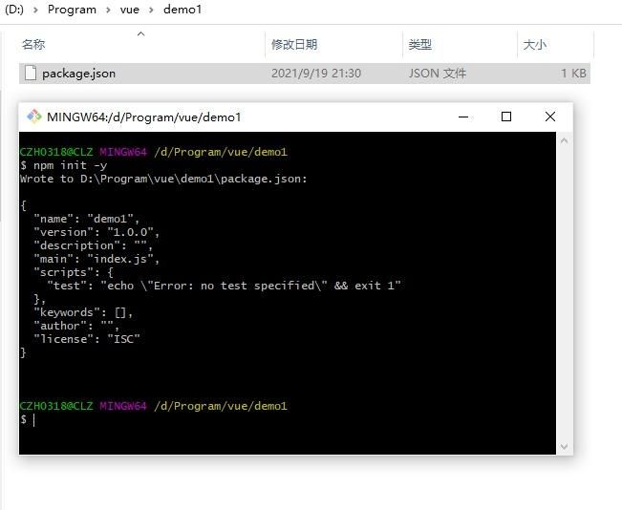Sort files by 大小 column header

point(534,45)
